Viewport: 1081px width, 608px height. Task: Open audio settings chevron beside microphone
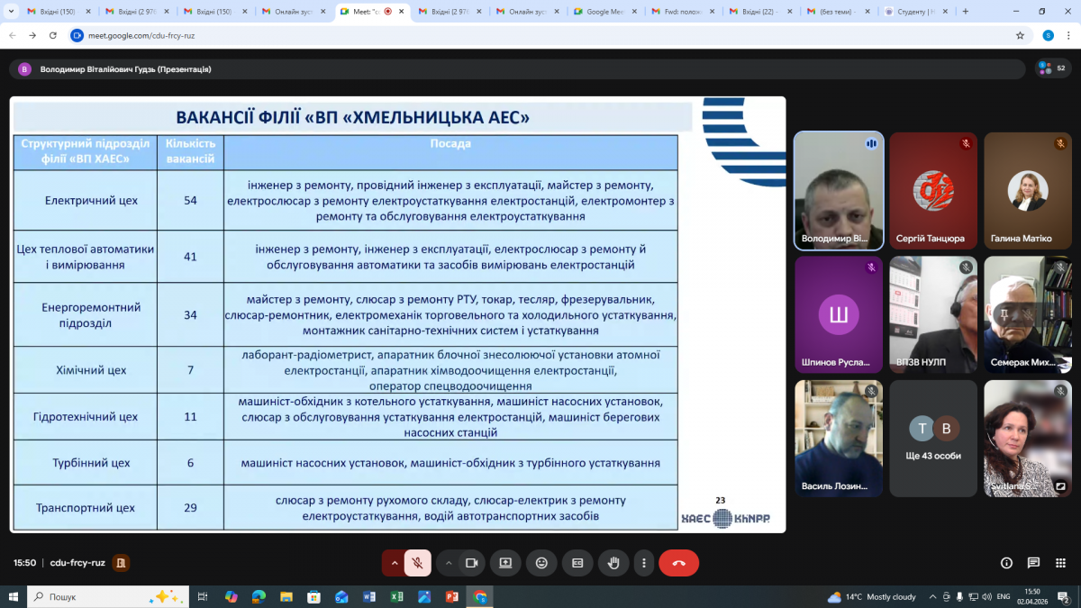(394, 563)
